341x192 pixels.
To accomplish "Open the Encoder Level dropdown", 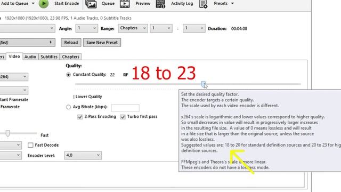I will (83, 155).
